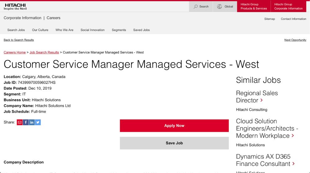Share the job on Twitter
310x173 pixels.
click(38, 122)
